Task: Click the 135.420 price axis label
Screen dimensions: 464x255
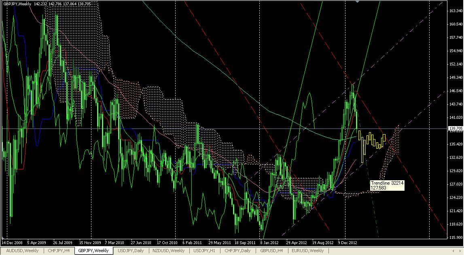Action: point(456,144)
